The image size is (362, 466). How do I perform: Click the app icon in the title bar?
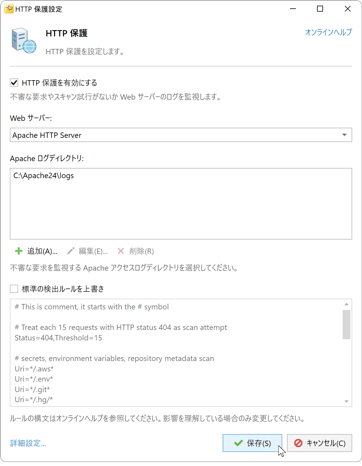click(x=9, y=9)
